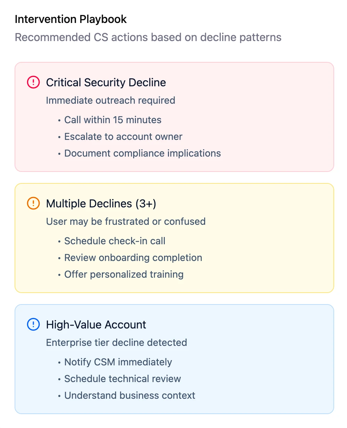Viewport: 347px width, 428px height.
Task: Click the Recommended CS actions subtitle
Action: tap(148, 37)
